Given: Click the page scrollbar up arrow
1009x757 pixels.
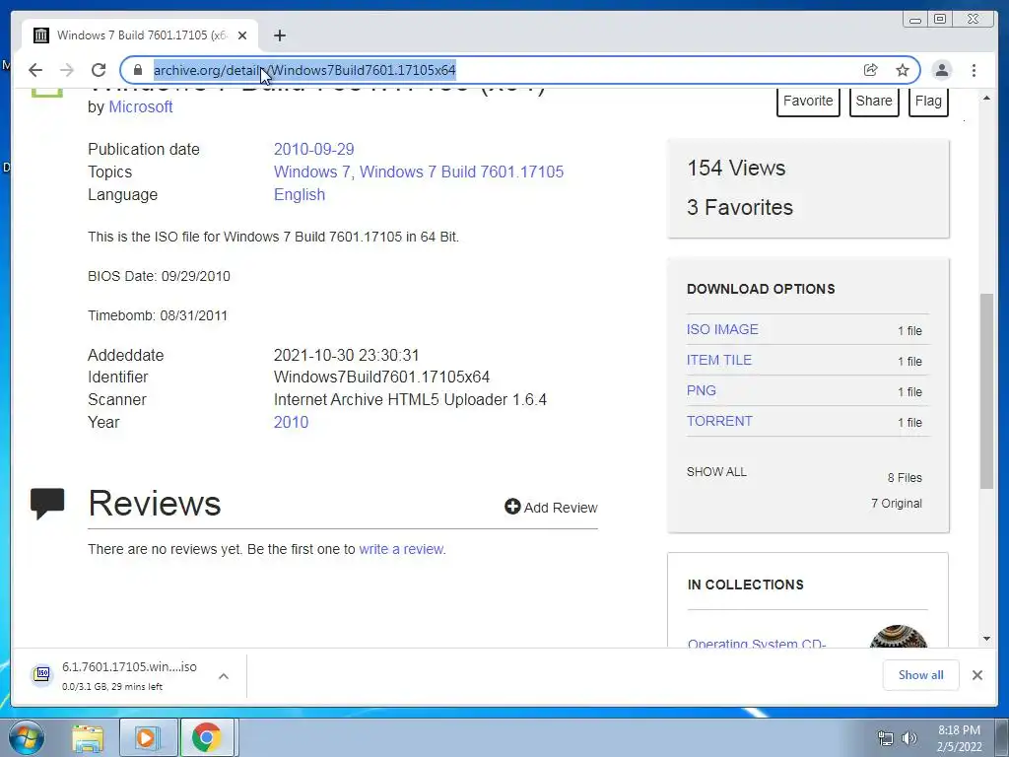Looking at the screenshot, I should tap(986, 98).
